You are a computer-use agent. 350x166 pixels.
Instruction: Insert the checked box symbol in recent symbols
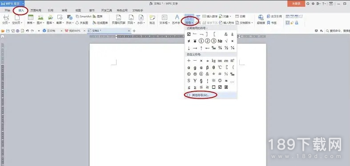(x=189, y=34)
